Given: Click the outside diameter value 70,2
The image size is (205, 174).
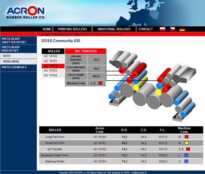Looking at the screenshot, I should (x=96, y=60).
